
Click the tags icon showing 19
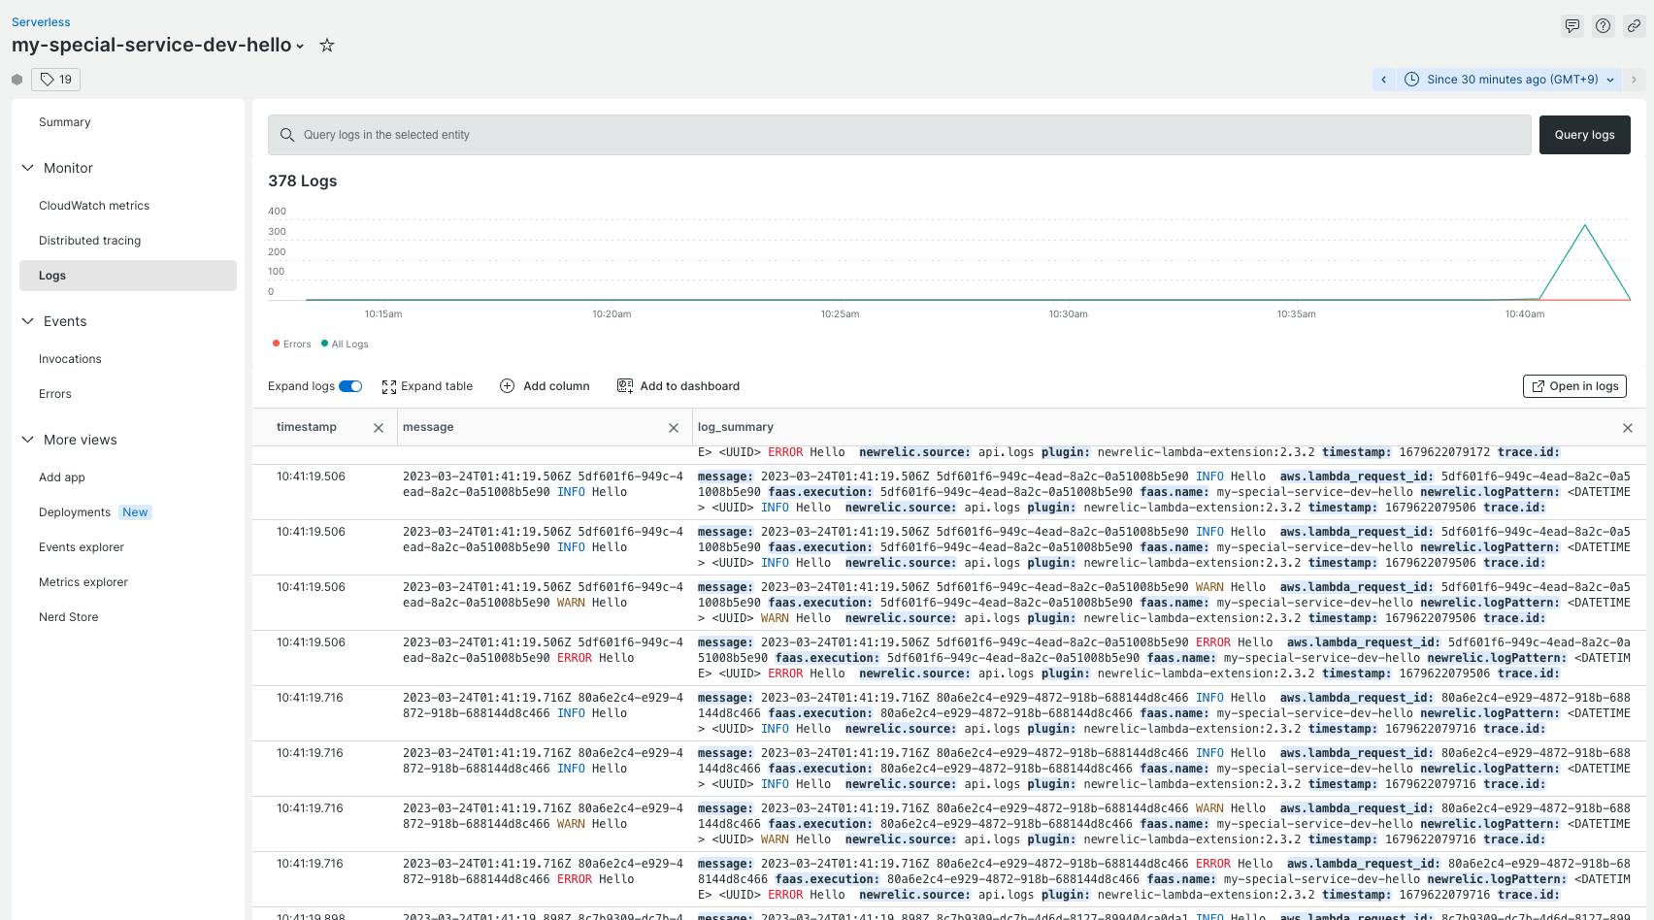pyautogui.click(x=55, y=79)
